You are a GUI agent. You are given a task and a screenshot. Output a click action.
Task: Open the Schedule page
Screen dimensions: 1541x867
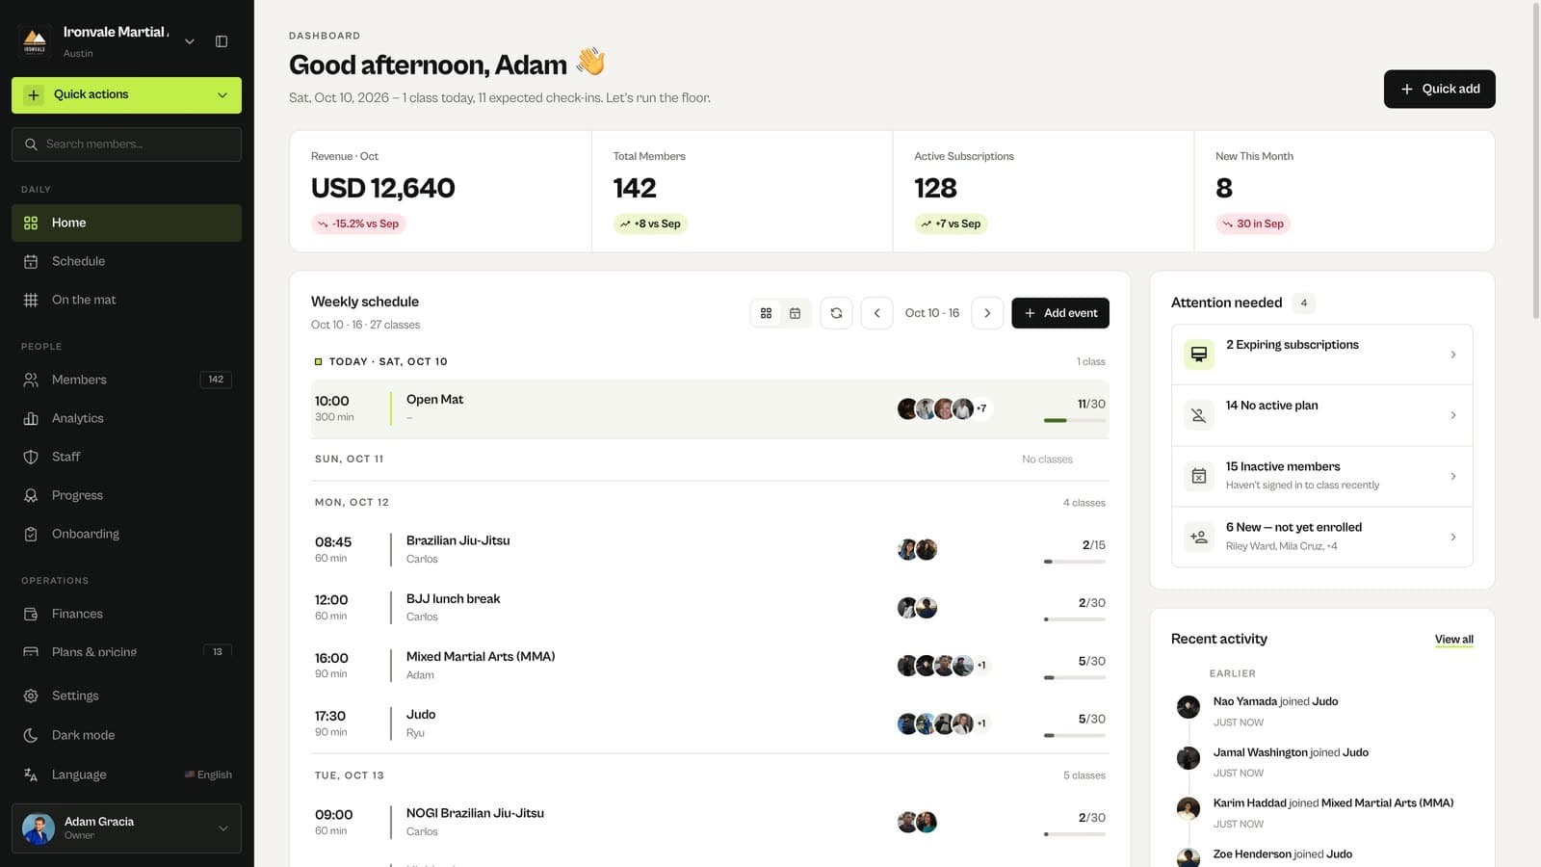[126, 261]
